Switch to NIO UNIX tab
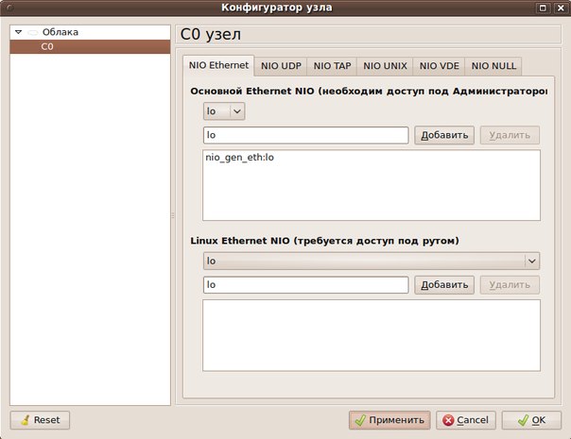The height and width of the screenshot is (439, 571). click(x=385, y=66)
